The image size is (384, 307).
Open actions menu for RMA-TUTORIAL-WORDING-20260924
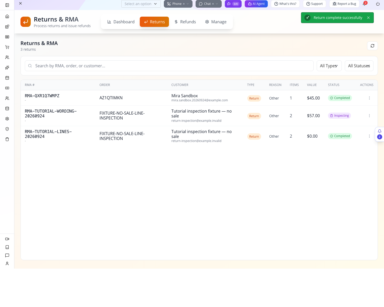tap(369, 116)
